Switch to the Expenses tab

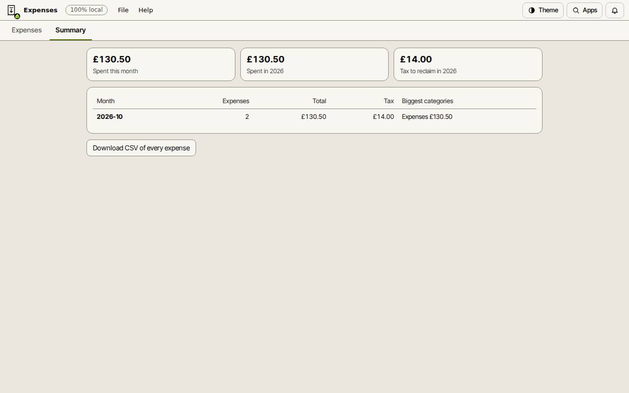pos(27,30)
